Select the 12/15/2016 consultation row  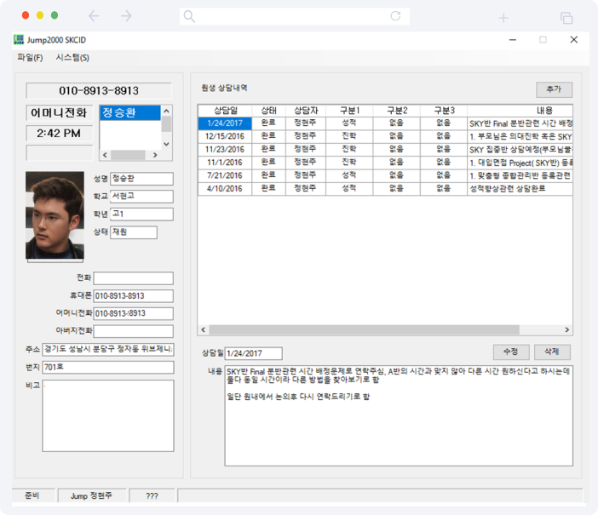(x=225, y=136)
